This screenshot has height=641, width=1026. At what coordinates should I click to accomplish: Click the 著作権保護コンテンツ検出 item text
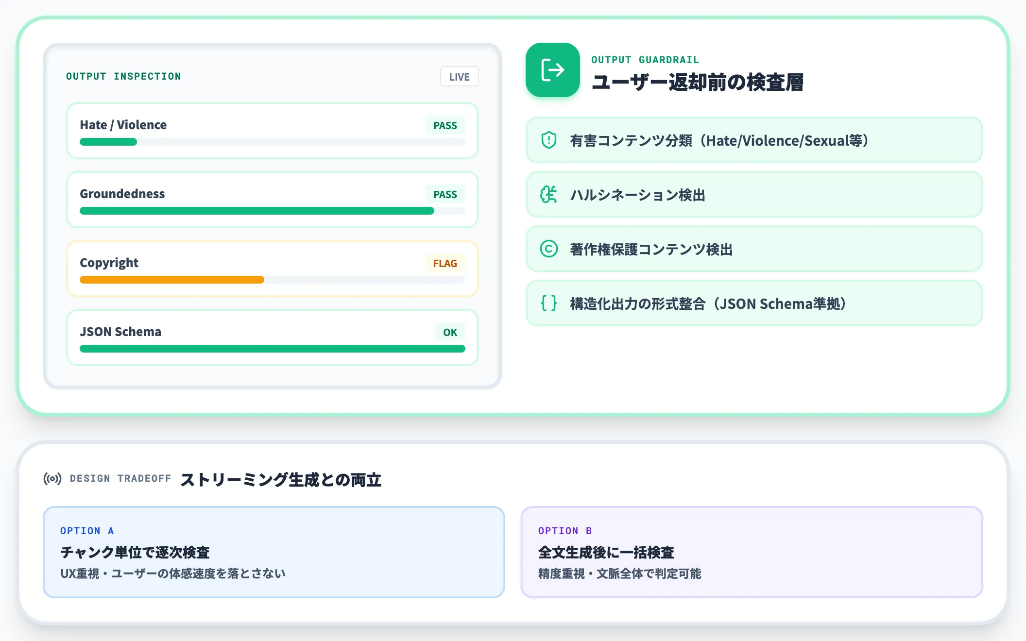651,250
